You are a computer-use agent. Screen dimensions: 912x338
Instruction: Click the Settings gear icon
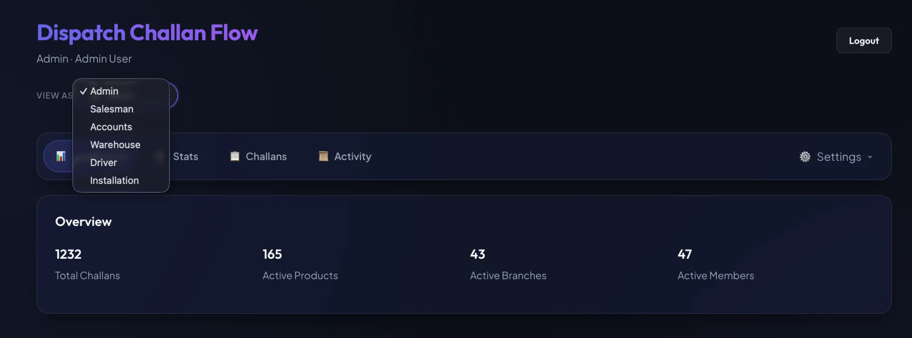click(x=805, y=157)
